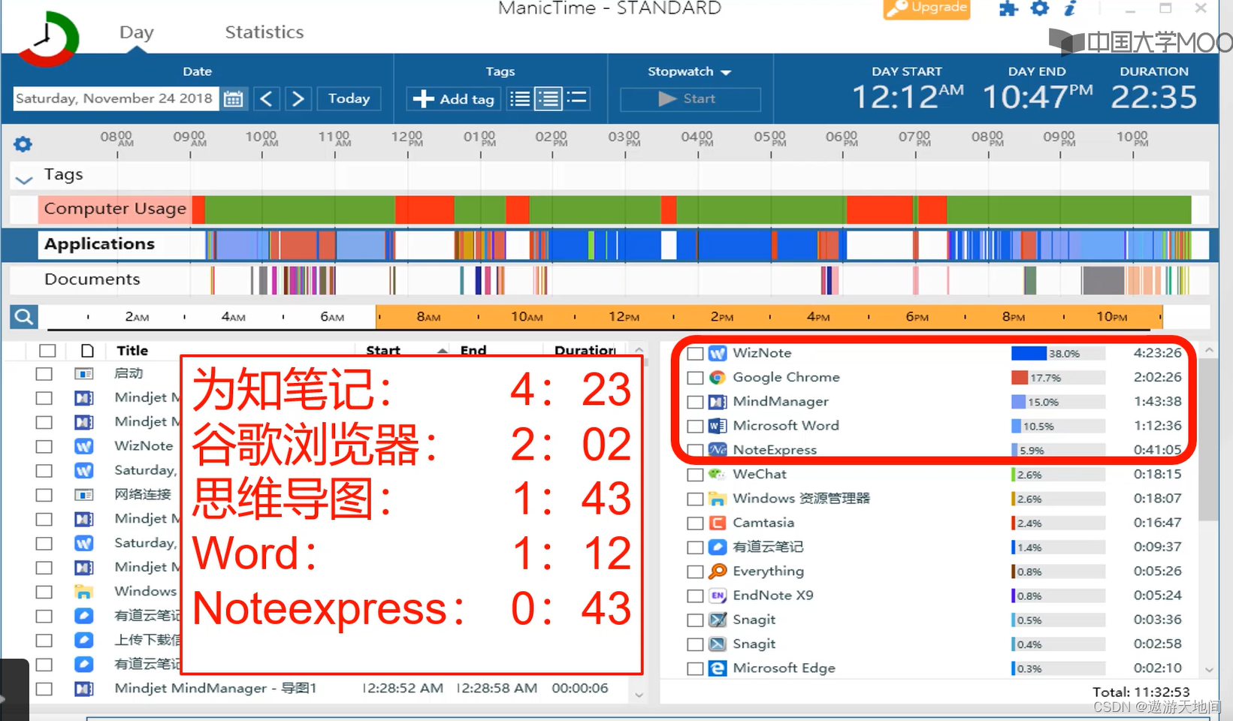Sort by the Title column header
1233x721 pixels.
point(132,351)
